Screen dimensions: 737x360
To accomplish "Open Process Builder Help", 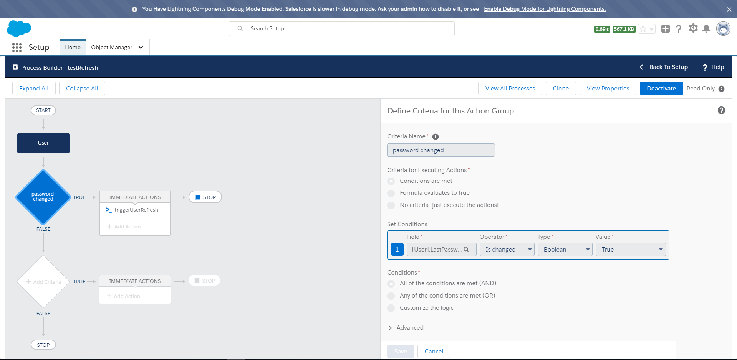I will (713, 67).
